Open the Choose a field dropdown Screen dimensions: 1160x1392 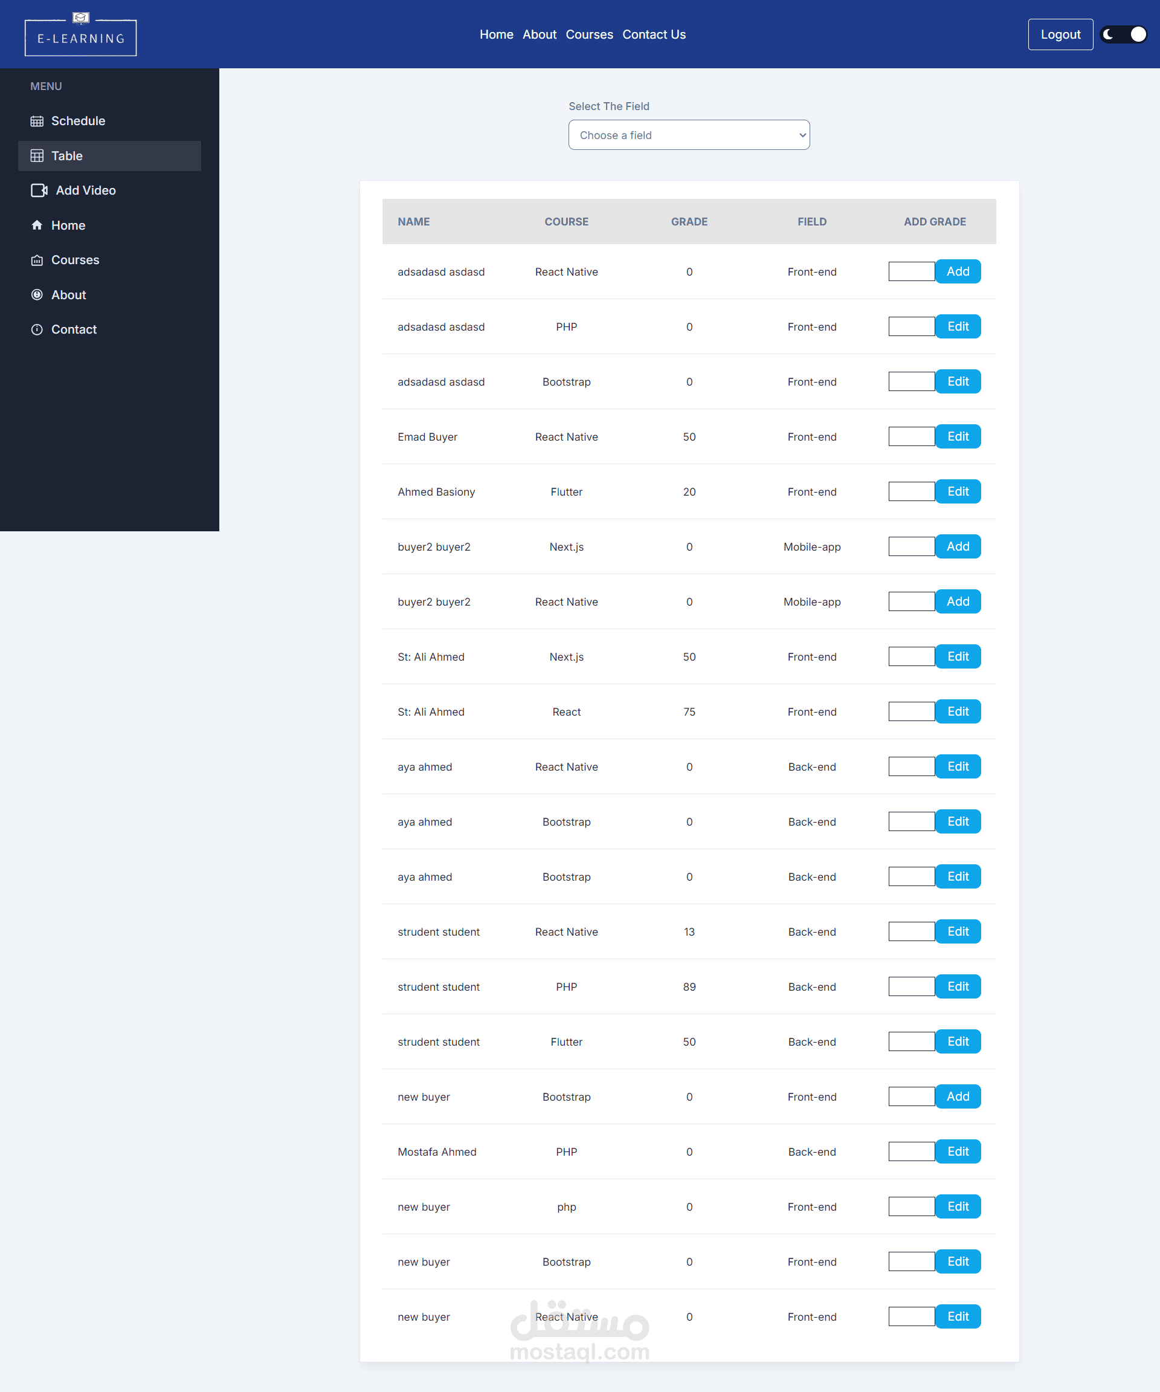coord(688,135)
